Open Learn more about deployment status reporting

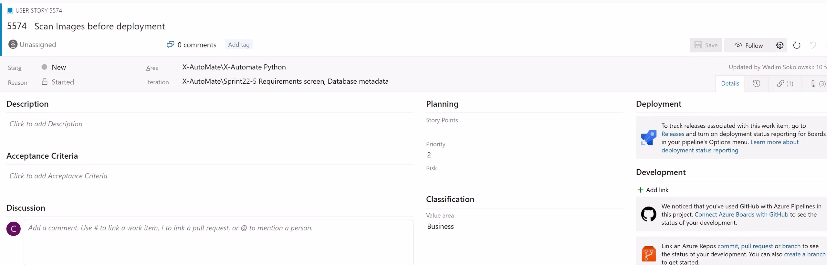(730, 146)
